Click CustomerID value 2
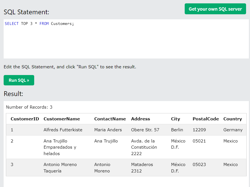The image size is (250, 187). [x=12, y=141]
